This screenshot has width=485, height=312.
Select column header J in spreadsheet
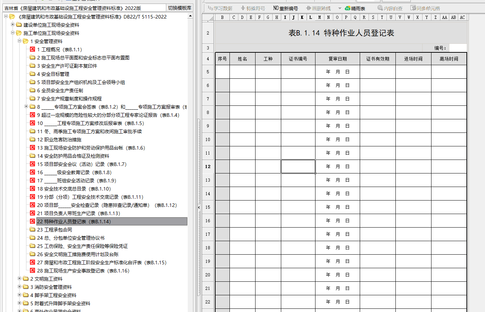tap(293, 17)
